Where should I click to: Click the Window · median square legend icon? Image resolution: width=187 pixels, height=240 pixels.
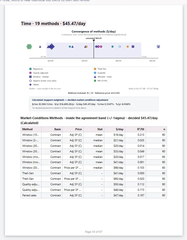coord(30,77)
